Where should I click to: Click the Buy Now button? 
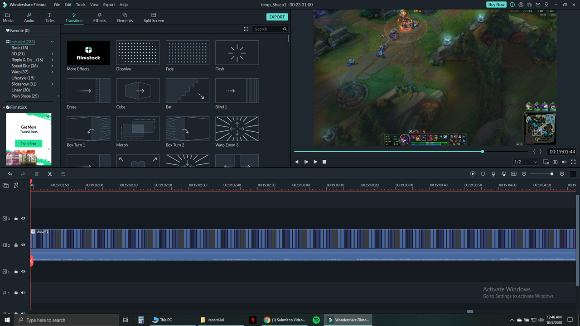[496, 5]
